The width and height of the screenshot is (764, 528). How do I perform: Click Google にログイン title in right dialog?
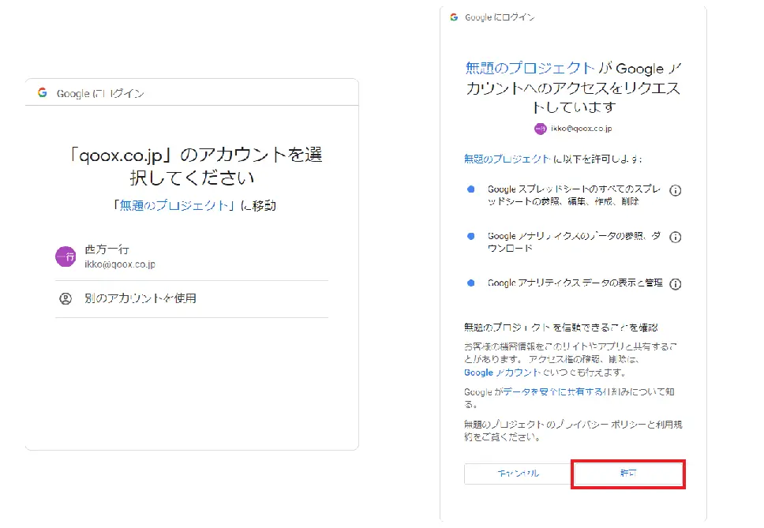click(500, 17)
